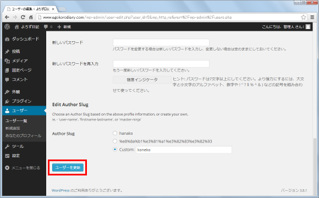
Task: Open the admin avatar account menu
Action: (x=308, y=26)
